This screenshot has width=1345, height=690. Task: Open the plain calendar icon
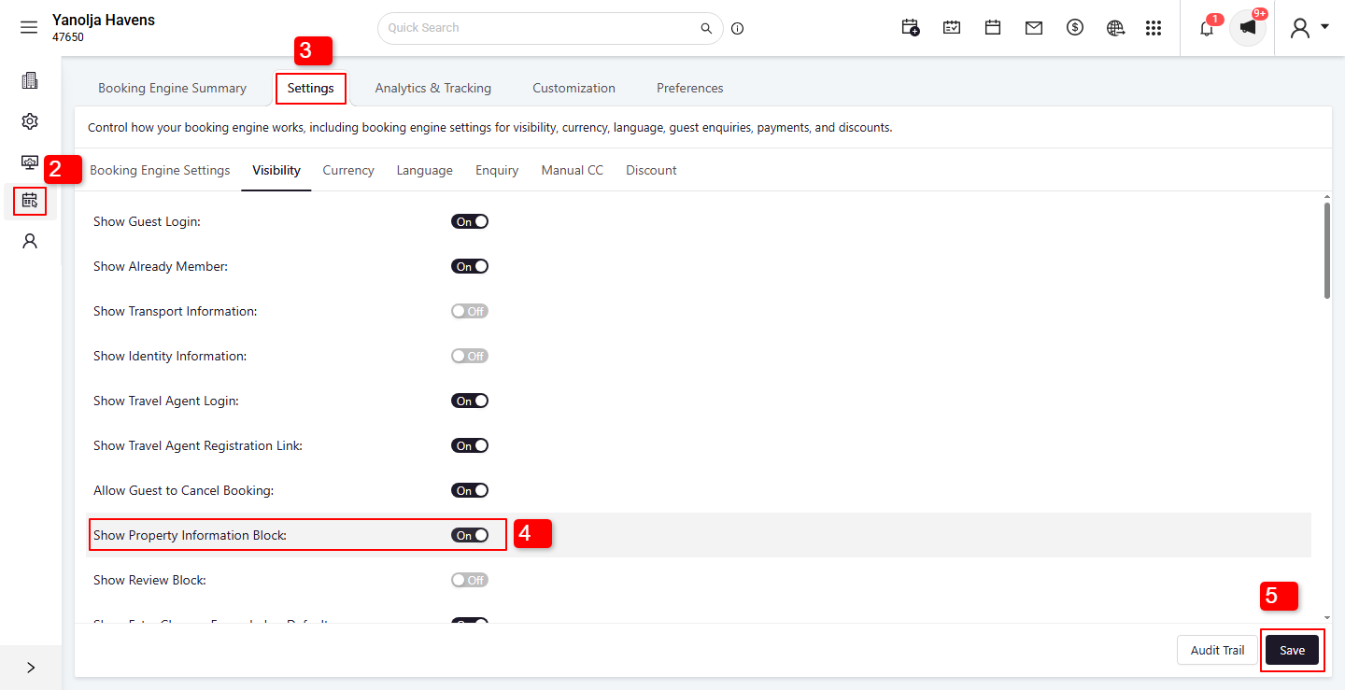[993, 28]
